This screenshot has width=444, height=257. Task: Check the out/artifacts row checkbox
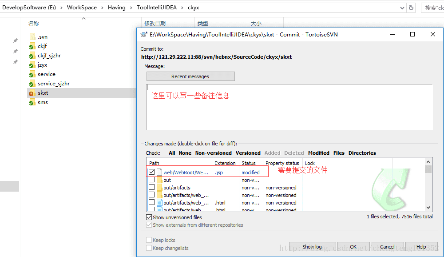(151, 187)
